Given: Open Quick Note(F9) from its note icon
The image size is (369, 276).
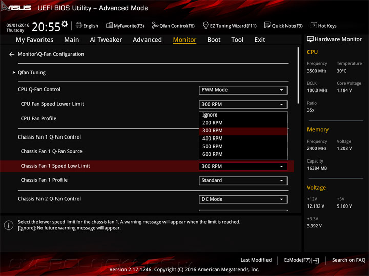Looking at the screenshot, I should (x=268, y=25).
